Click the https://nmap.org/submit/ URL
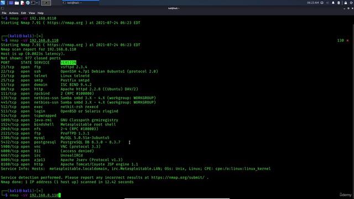The image size is (354, 199). (178, 177)
